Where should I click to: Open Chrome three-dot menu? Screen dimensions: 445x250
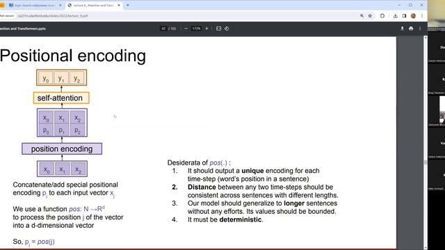click(422, 16)
